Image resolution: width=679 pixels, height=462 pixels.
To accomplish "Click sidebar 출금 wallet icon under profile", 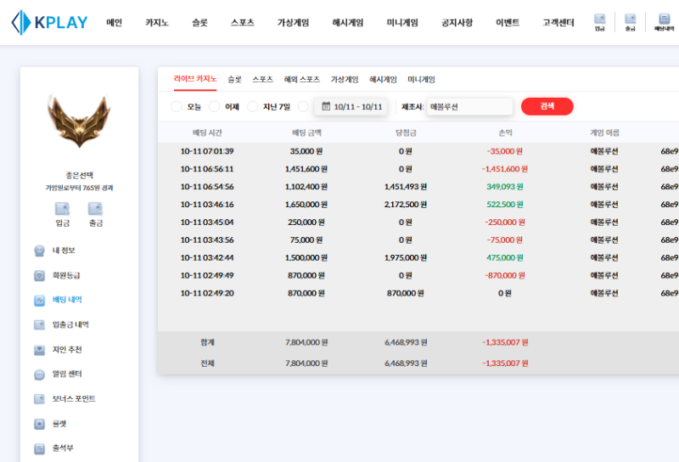I will 95,209.
